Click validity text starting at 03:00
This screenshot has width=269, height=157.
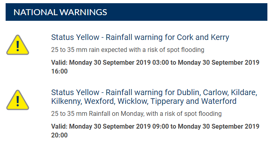coord(155,67)
